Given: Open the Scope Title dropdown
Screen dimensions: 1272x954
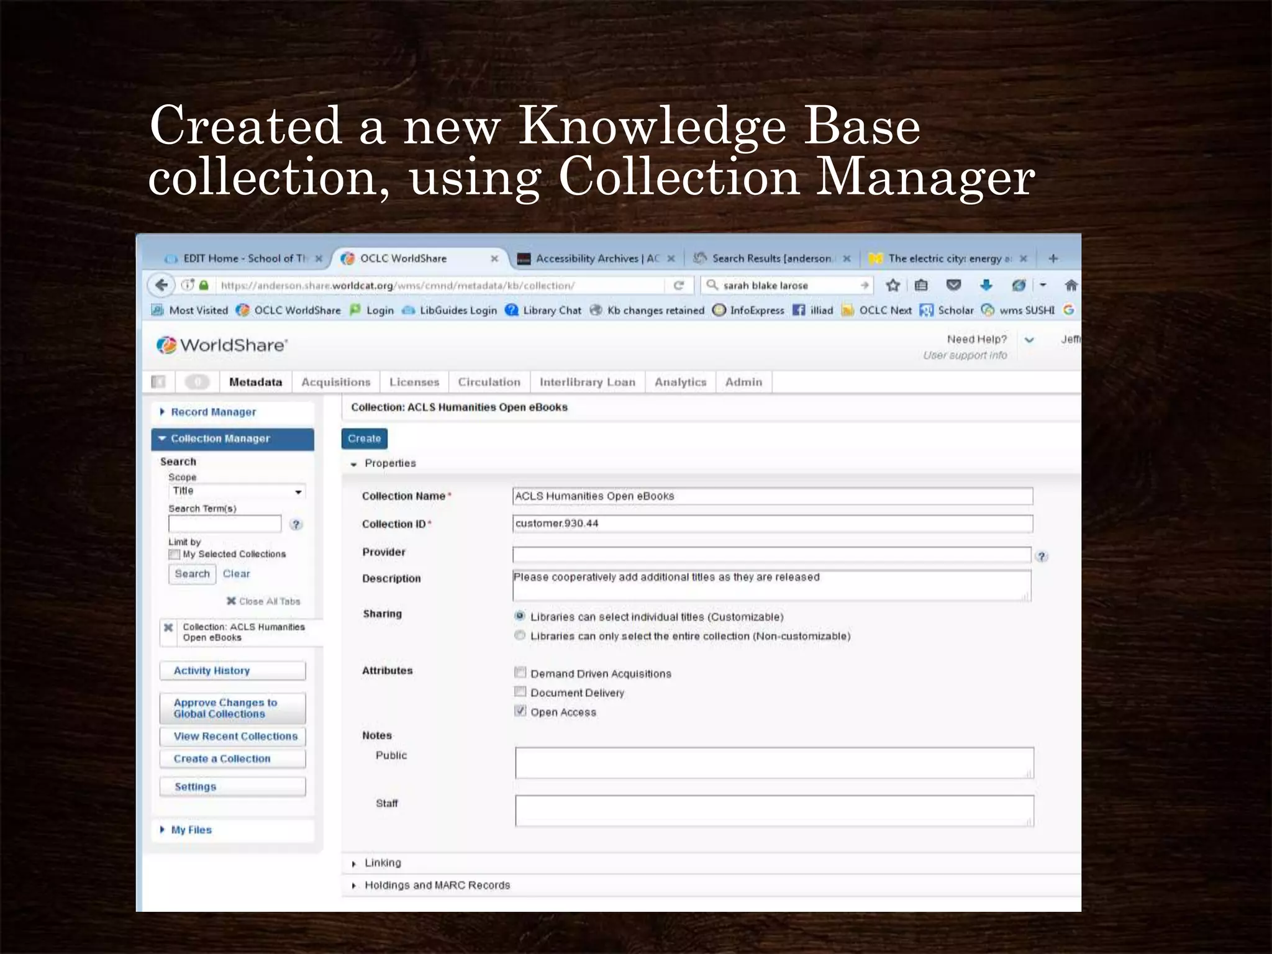Looking at the screenshot, I should [237, 491].
